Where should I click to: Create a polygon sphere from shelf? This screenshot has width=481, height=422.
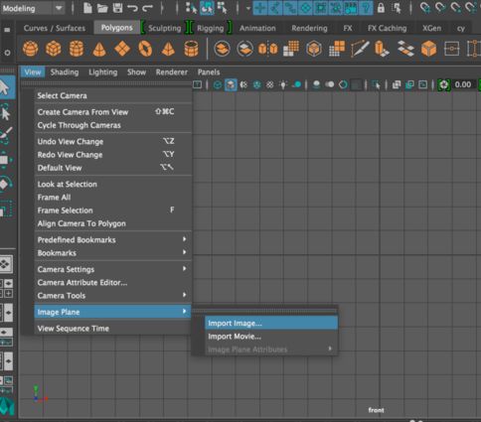30,49
